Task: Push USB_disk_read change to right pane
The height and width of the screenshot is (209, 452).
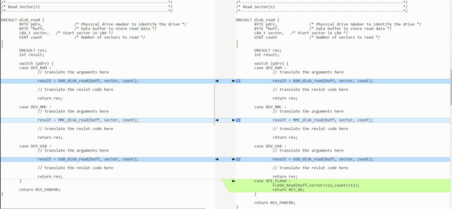Action: (217, 159)
